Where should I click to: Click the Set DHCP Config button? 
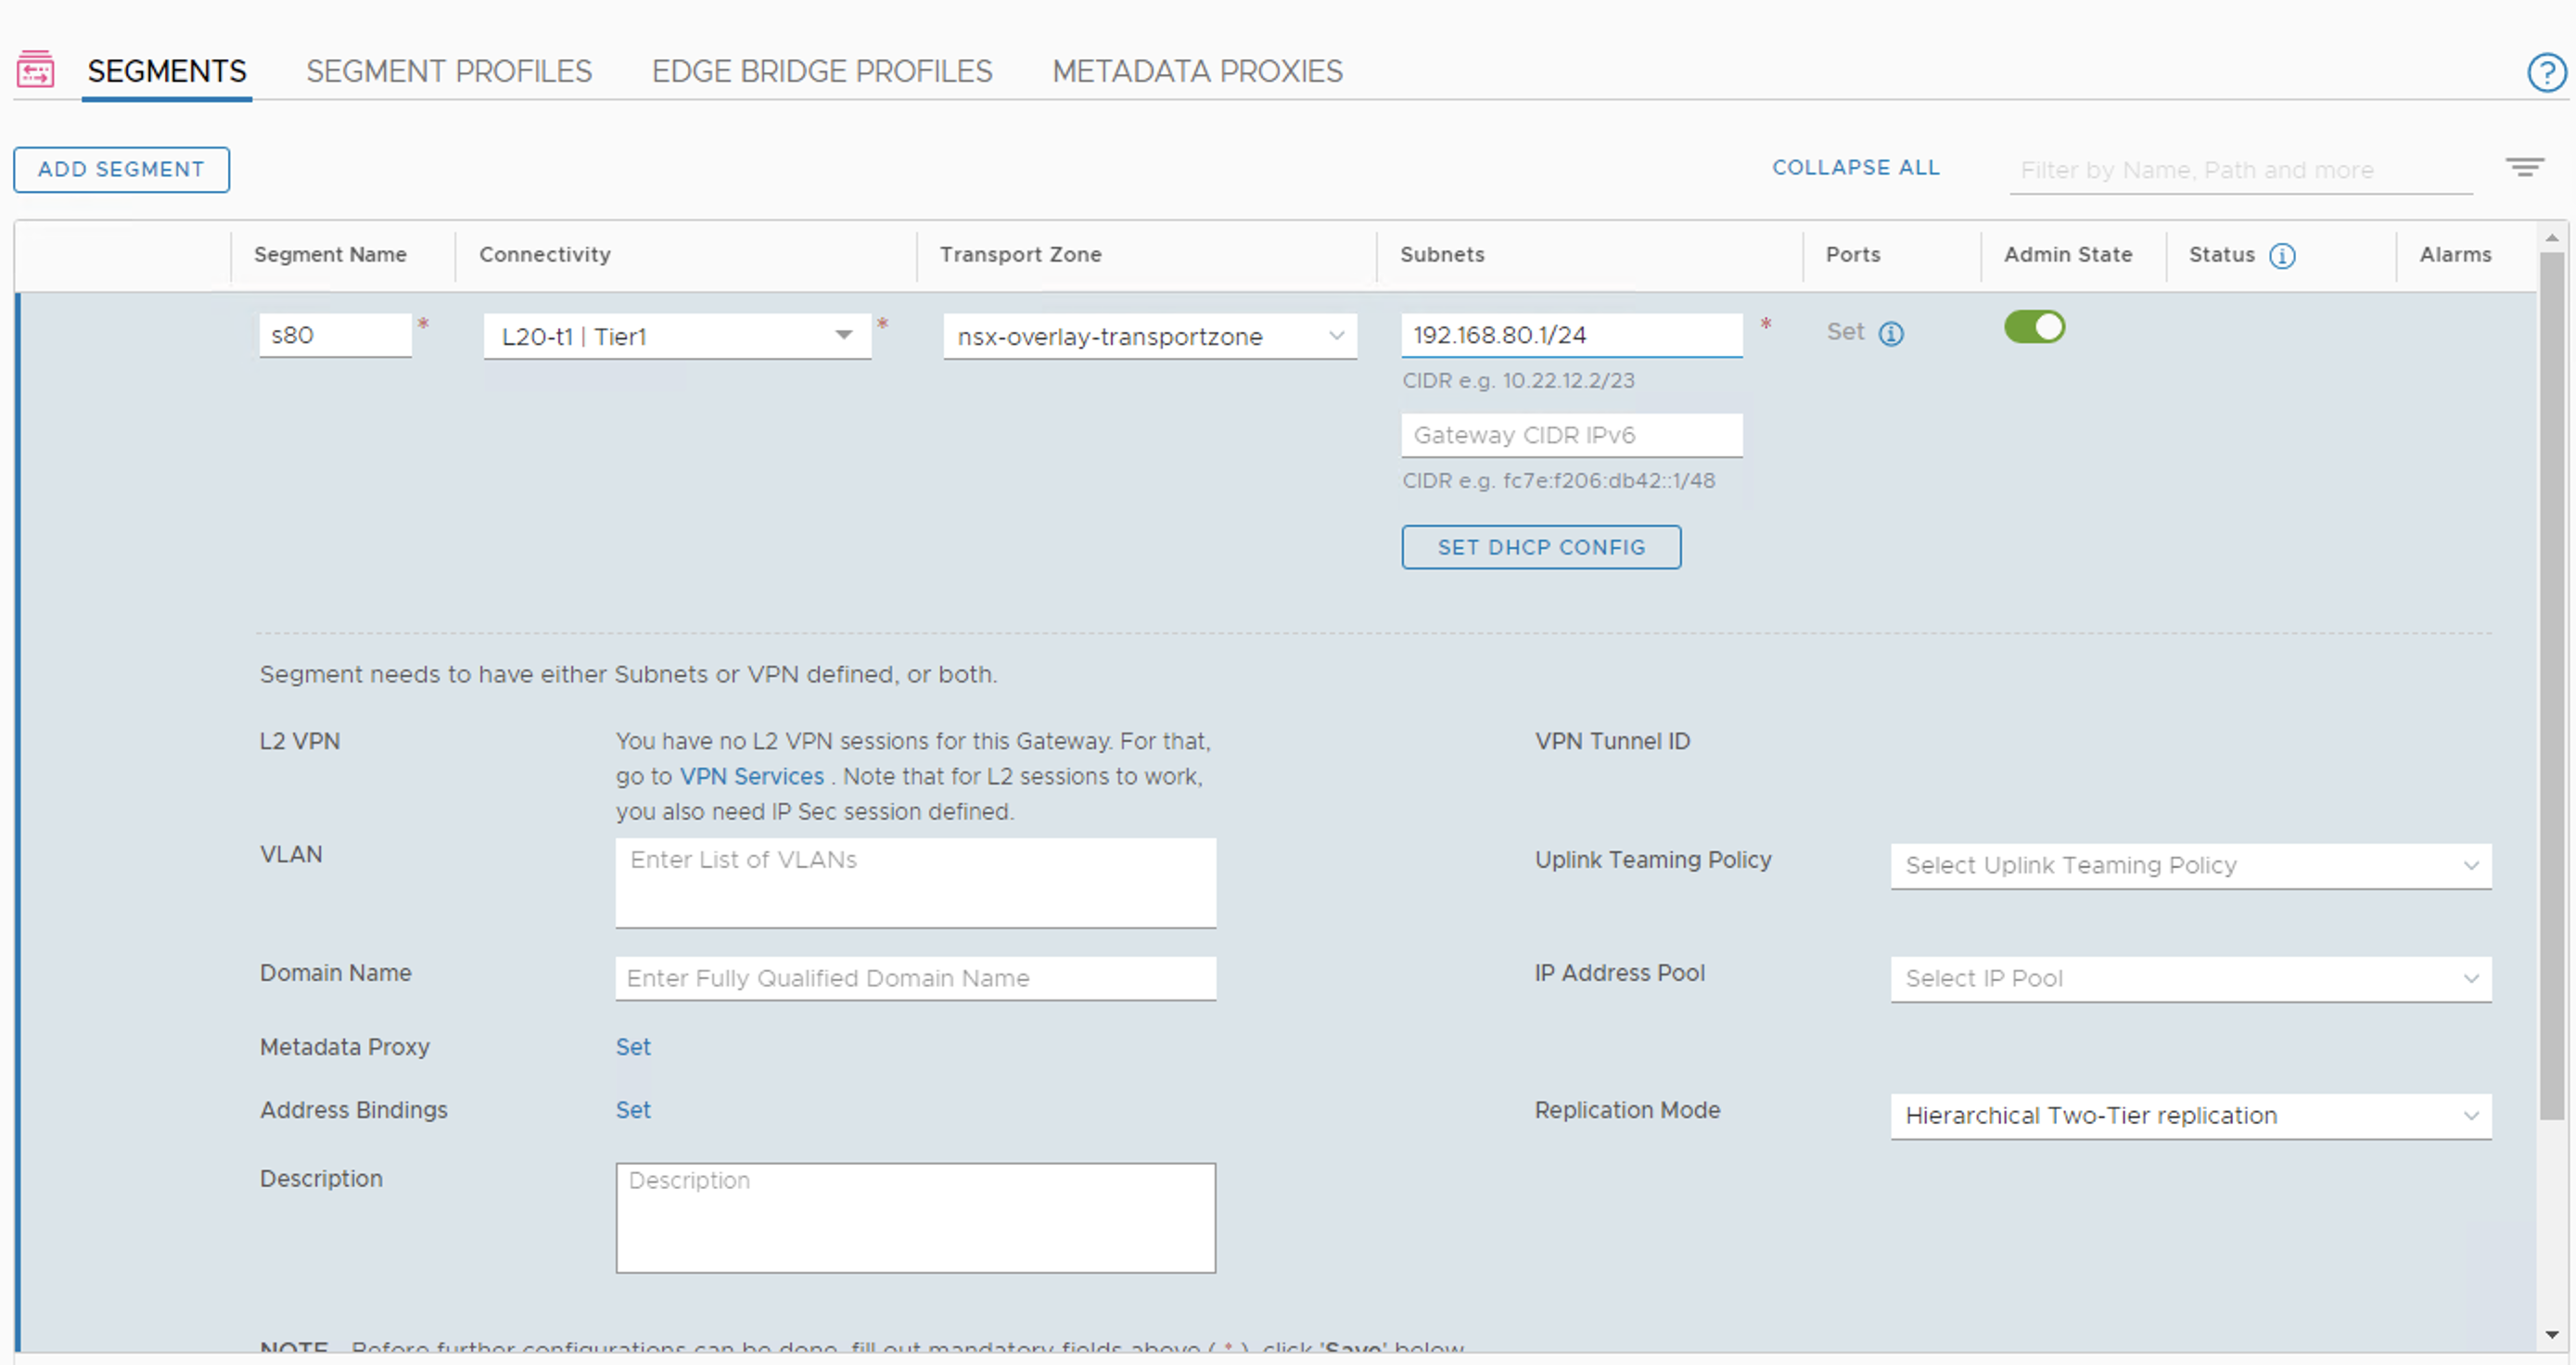click(1541, 547)
